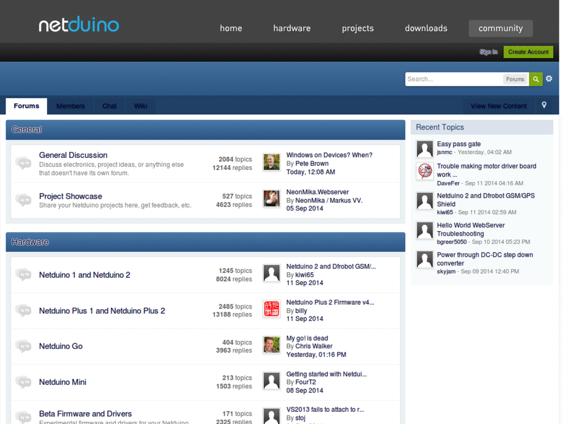Image resolution: width=566 pixels, height=424 pixels.
Task: Switch to the Chat tab
Action: point(109,106)
